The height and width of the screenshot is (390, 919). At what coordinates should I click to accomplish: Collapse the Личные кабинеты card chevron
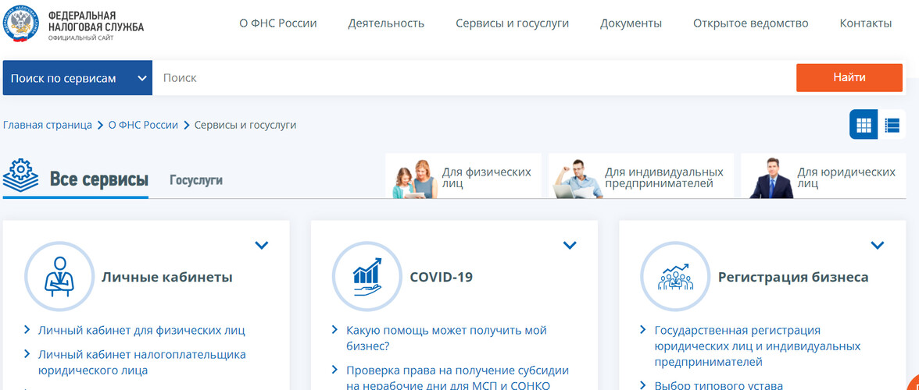[262, 245]
